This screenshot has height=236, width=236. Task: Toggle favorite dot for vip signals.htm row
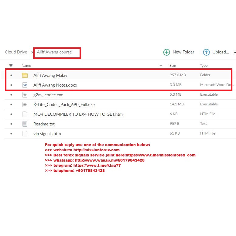(x=11, y=134)
